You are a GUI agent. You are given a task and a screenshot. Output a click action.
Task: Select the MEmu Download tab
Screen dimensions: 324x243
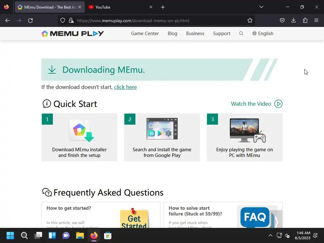pyautogui.click(x=49, y=7)
